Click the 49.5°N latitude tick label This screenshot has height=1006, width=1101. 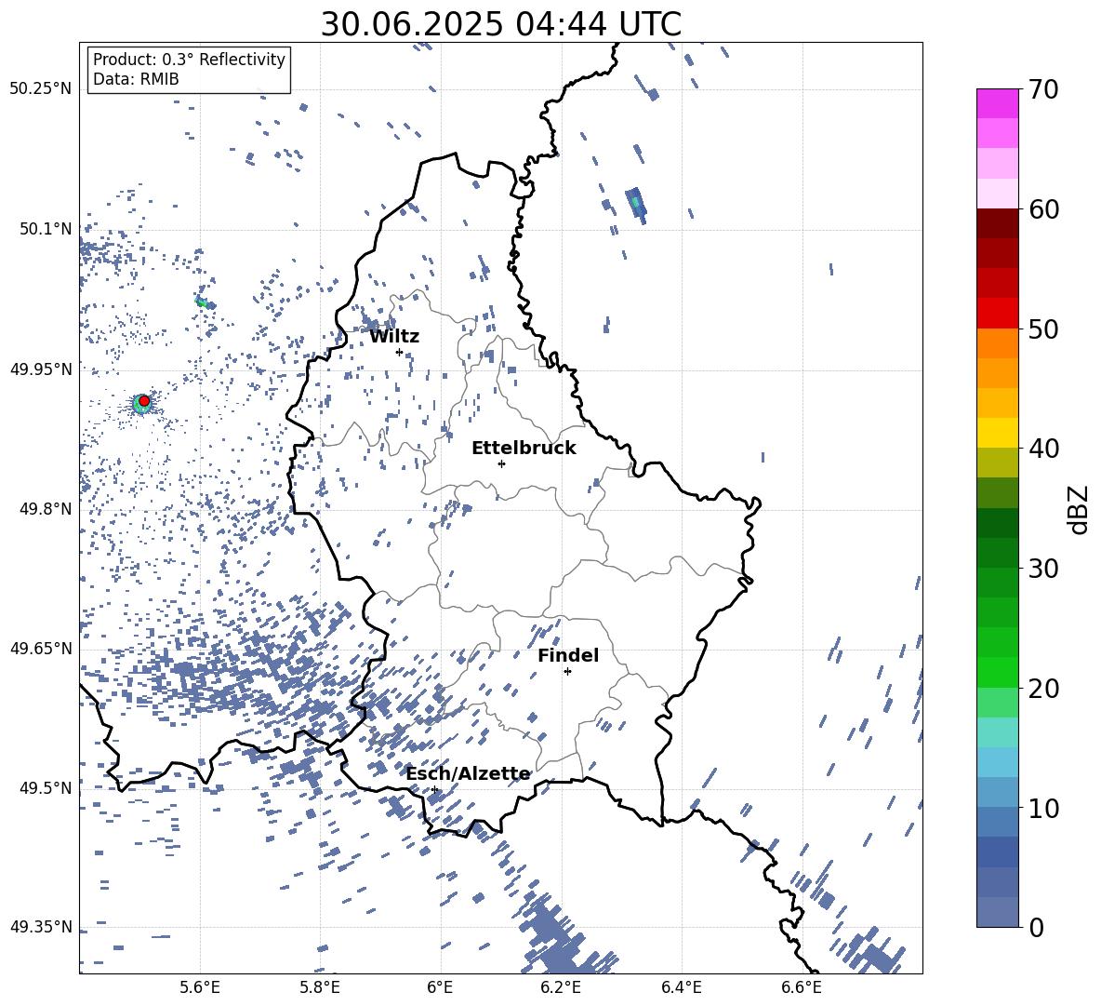46,787
